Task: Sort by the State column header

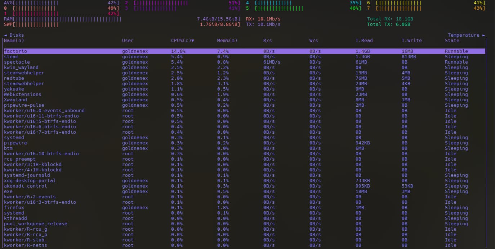Action: (452, 41)
